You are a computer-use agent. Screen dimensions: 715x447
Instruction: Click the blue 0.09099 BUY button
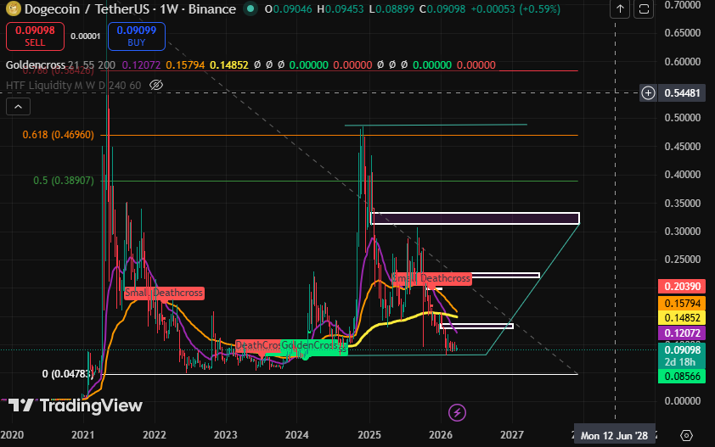pyautogui.click(x=137, y=36)
